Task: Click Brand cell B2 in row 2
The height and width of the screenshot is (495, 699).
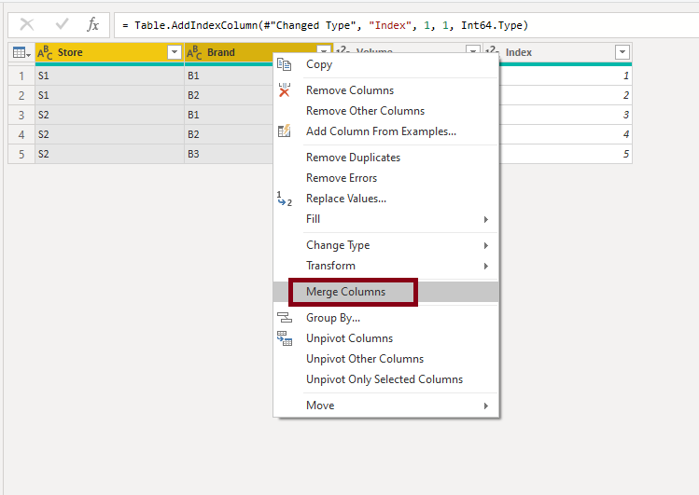Action: 230,95
